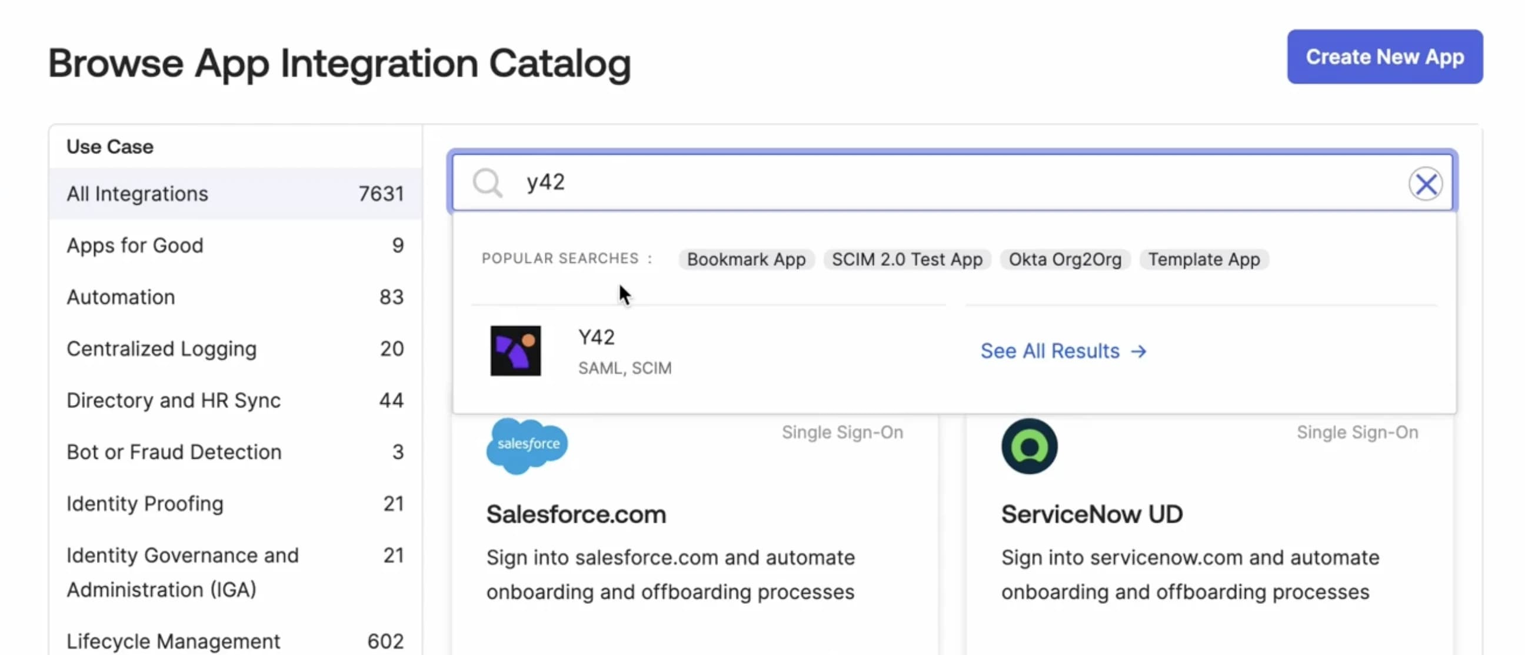Image resolution: width=1525 pixels, height=655 pixels.
Task: Clear the search with the X icon
Action: 1425,184
